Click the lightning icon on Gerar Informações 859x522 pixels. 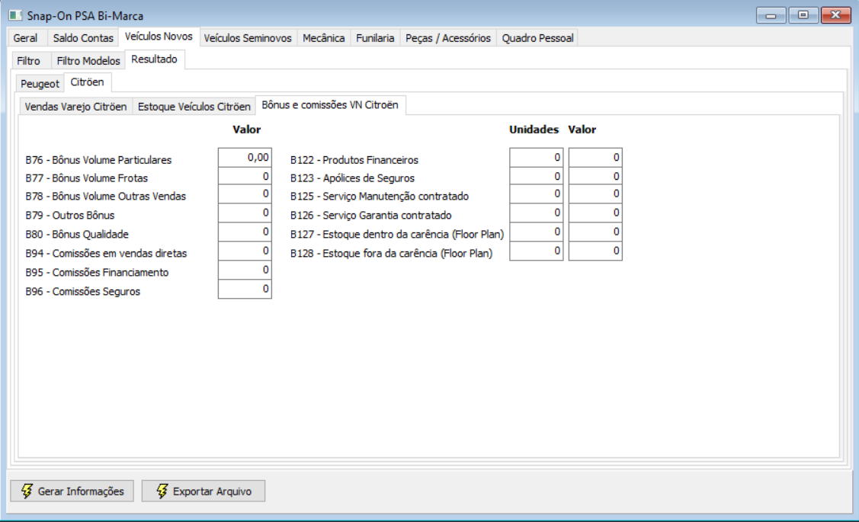click(x=27, y=491)
